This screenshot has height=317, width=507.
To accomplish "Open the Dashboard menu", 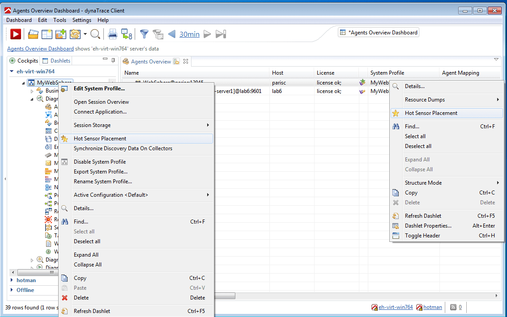I will pyautogui.click(x=19, y=20).
